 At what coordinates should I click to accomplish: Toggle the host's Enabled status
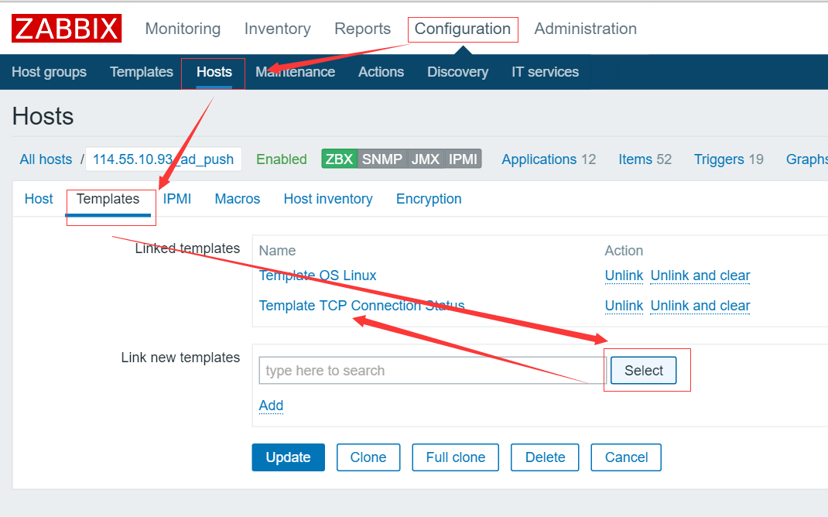pos(281,159)
